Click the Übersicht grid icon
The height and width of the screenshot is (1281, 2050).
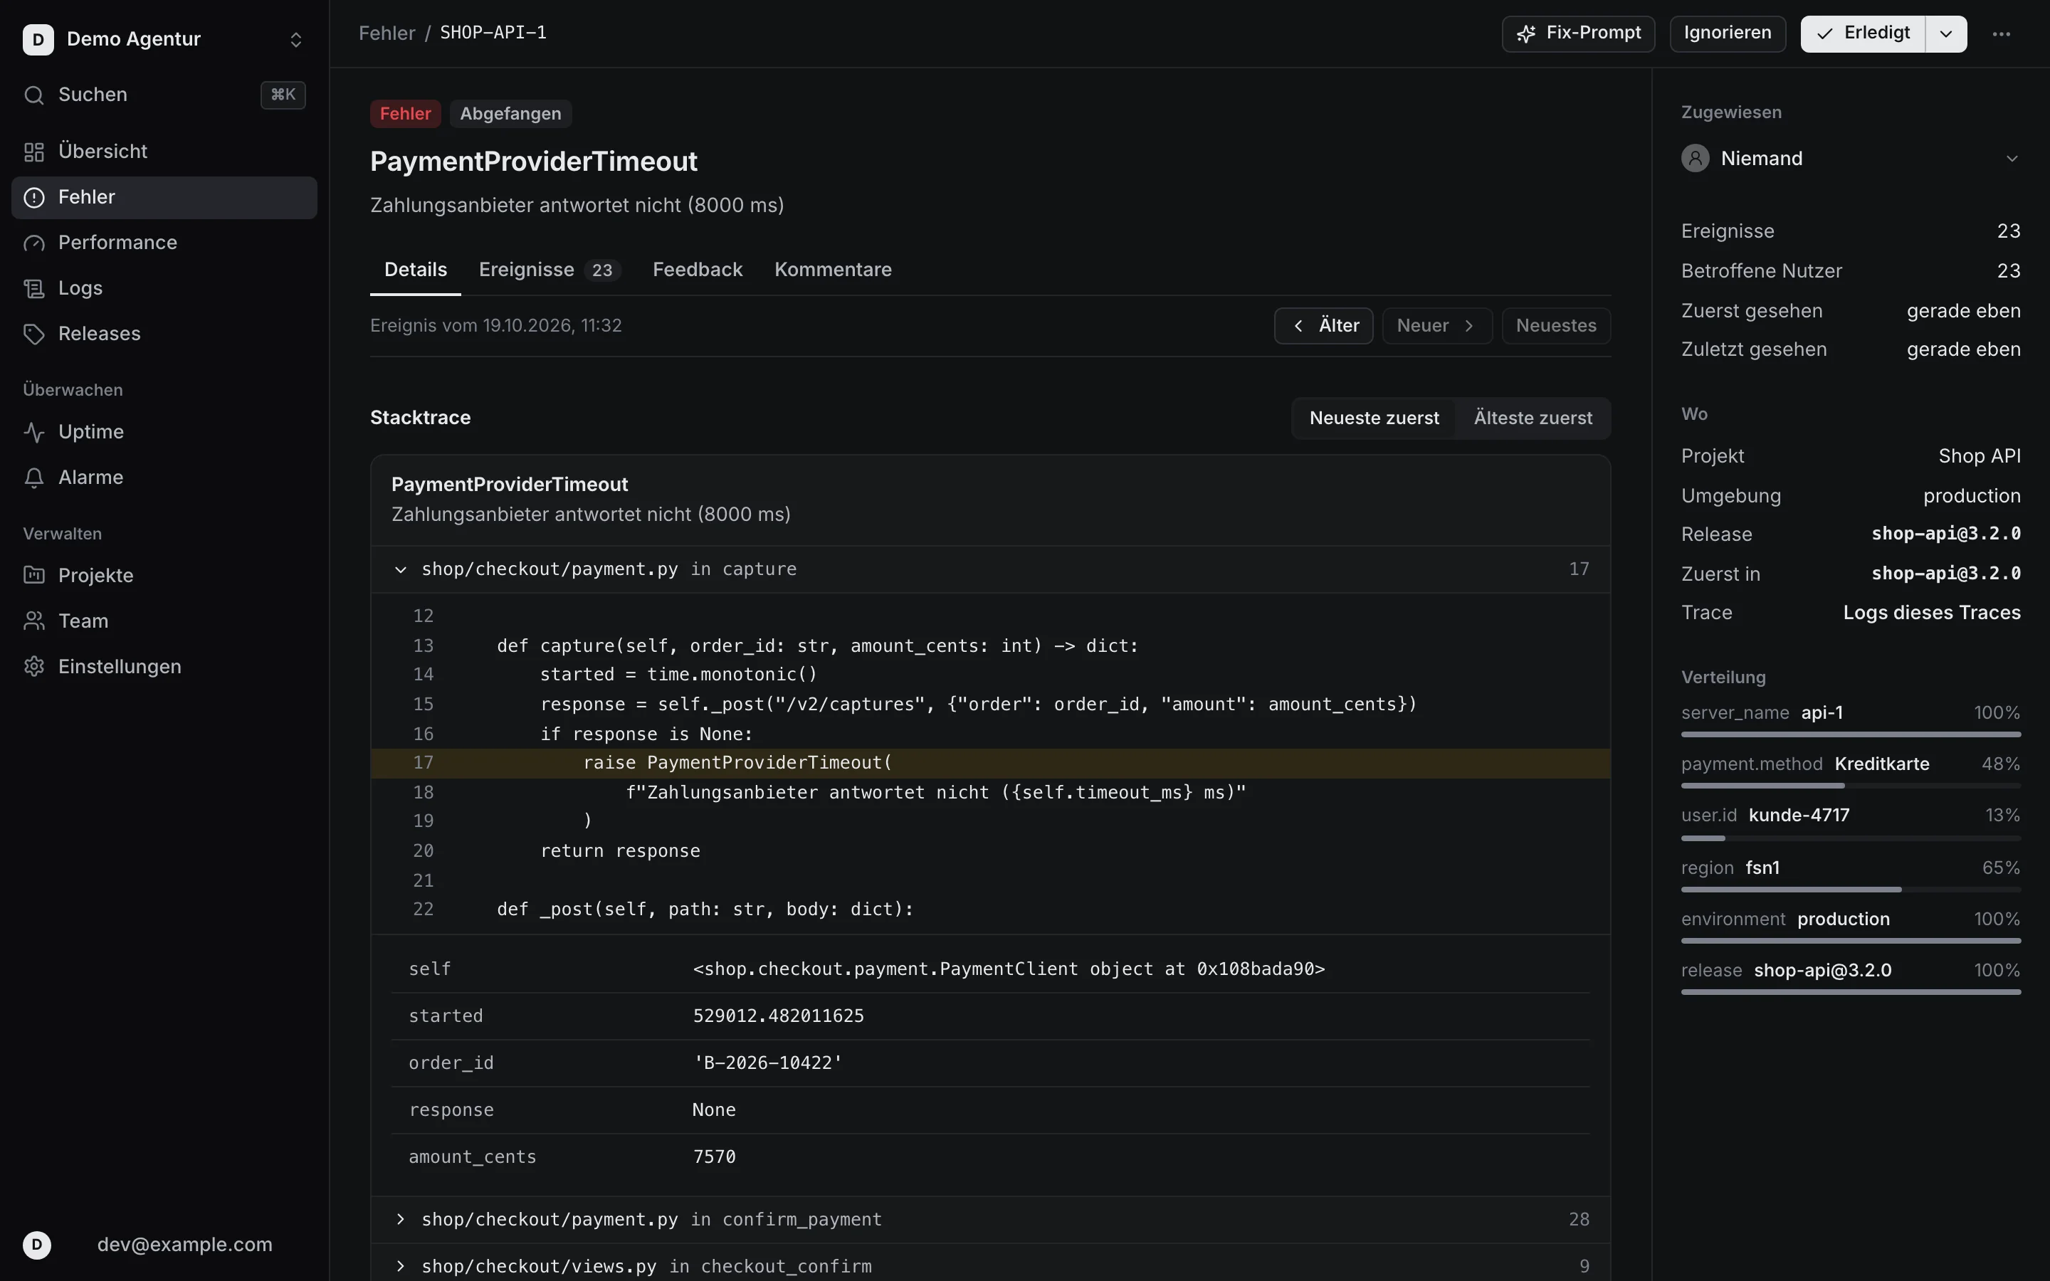tap(34, 152)
